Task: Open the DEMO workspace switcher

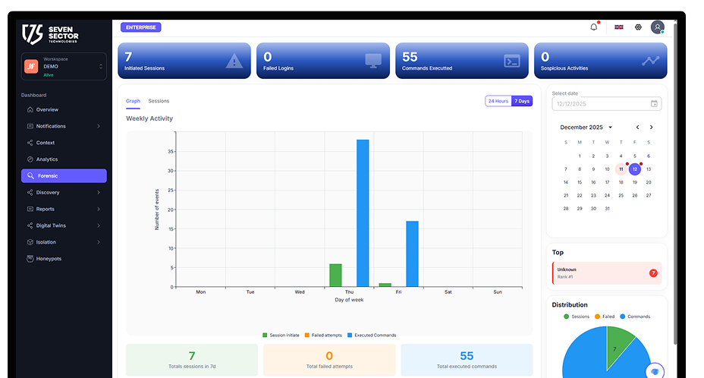Action: (64, 67)
